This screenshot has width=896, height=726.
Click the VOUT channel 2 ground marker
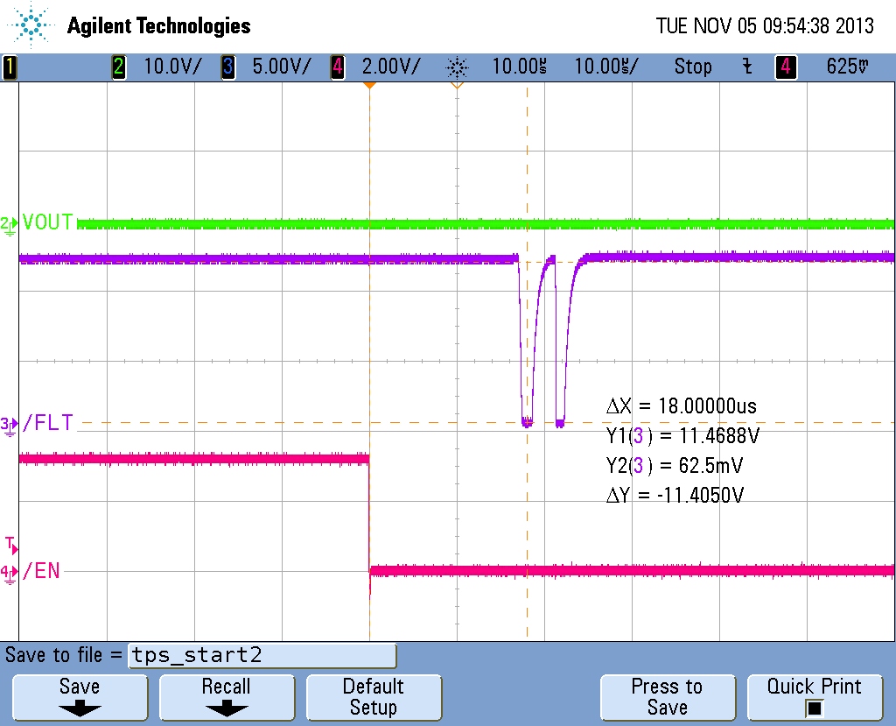point(9,225)
